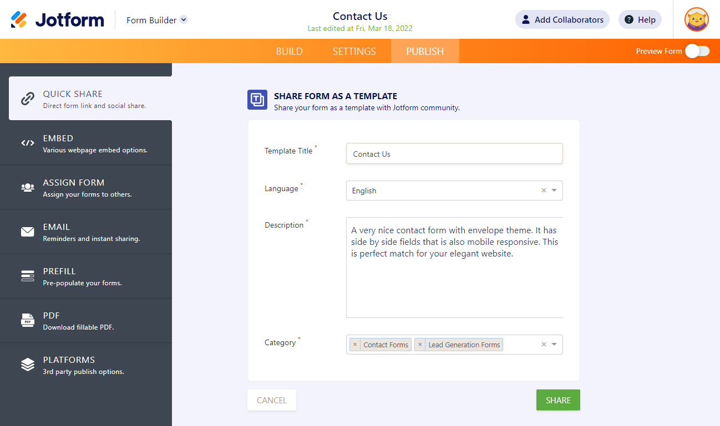Click the Template Title input field
Screen dimensions: 720x426
(454, 154)
